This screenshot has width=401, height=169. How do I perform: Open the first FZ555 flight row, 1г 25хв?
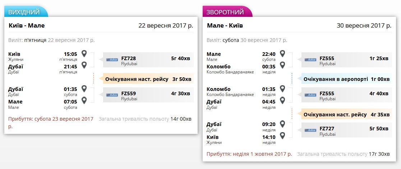point(346,60)
